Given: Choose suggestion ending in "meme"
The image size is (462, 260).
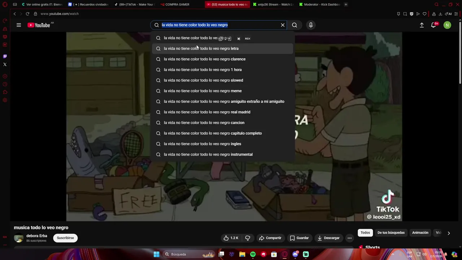Looking at the screenshot, I should click(222, 91).
